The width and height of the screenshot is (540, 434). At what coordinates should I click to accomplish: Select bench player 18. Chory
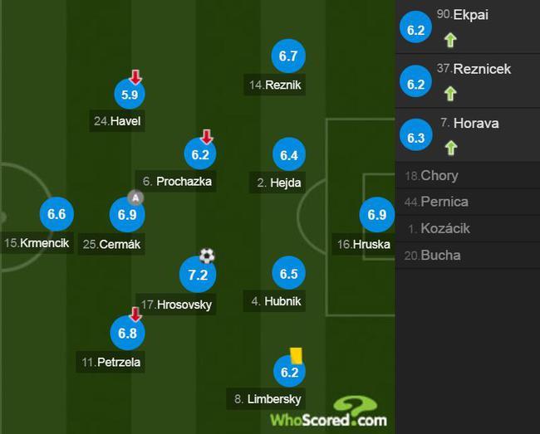tap(468, 176)
